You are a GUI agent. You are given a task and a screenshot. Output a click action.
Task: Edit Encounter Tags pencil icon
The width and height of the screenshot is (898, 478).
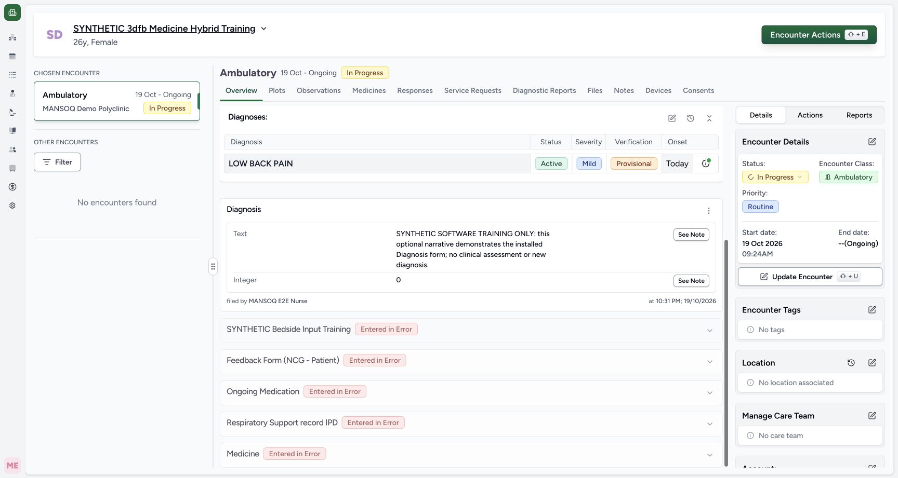[x=872, y=310]
